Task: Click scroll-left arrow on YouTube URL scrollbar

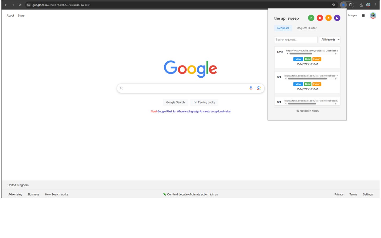Action: pos(288,54)
